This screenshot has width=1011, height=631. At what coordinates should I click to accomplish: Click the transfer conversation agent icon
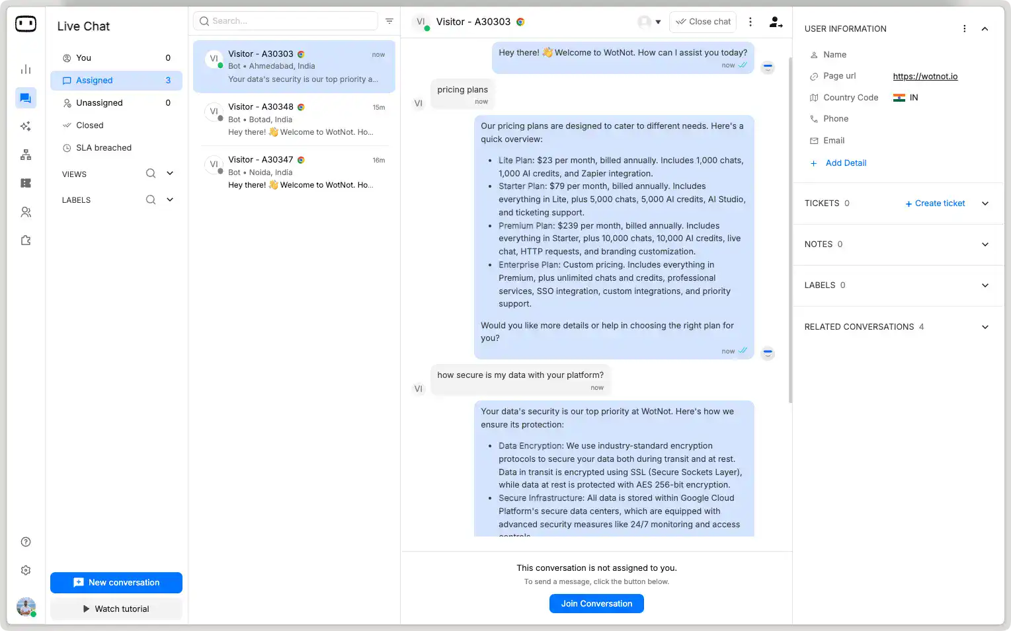[x=776, y=22]
